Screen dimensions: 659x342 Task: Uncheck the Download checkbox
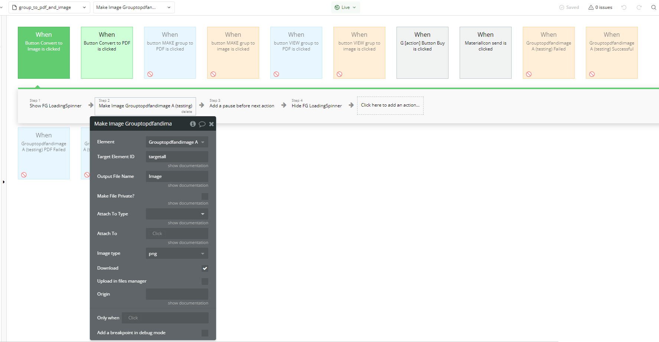205,268
